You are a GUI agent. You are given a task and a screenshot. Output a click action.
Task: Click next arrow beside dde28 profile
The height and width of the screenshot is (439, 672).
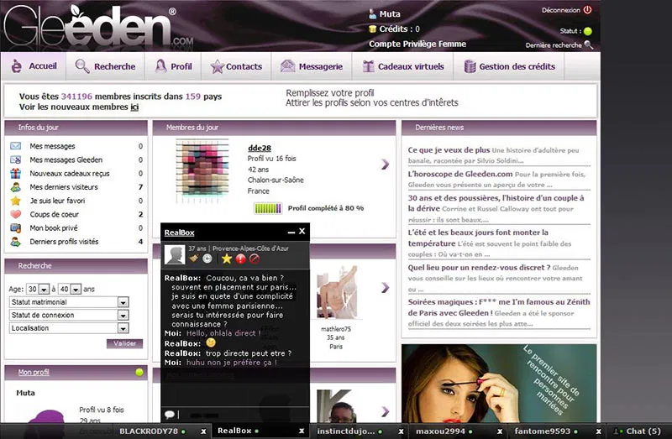tap(385, 164)
